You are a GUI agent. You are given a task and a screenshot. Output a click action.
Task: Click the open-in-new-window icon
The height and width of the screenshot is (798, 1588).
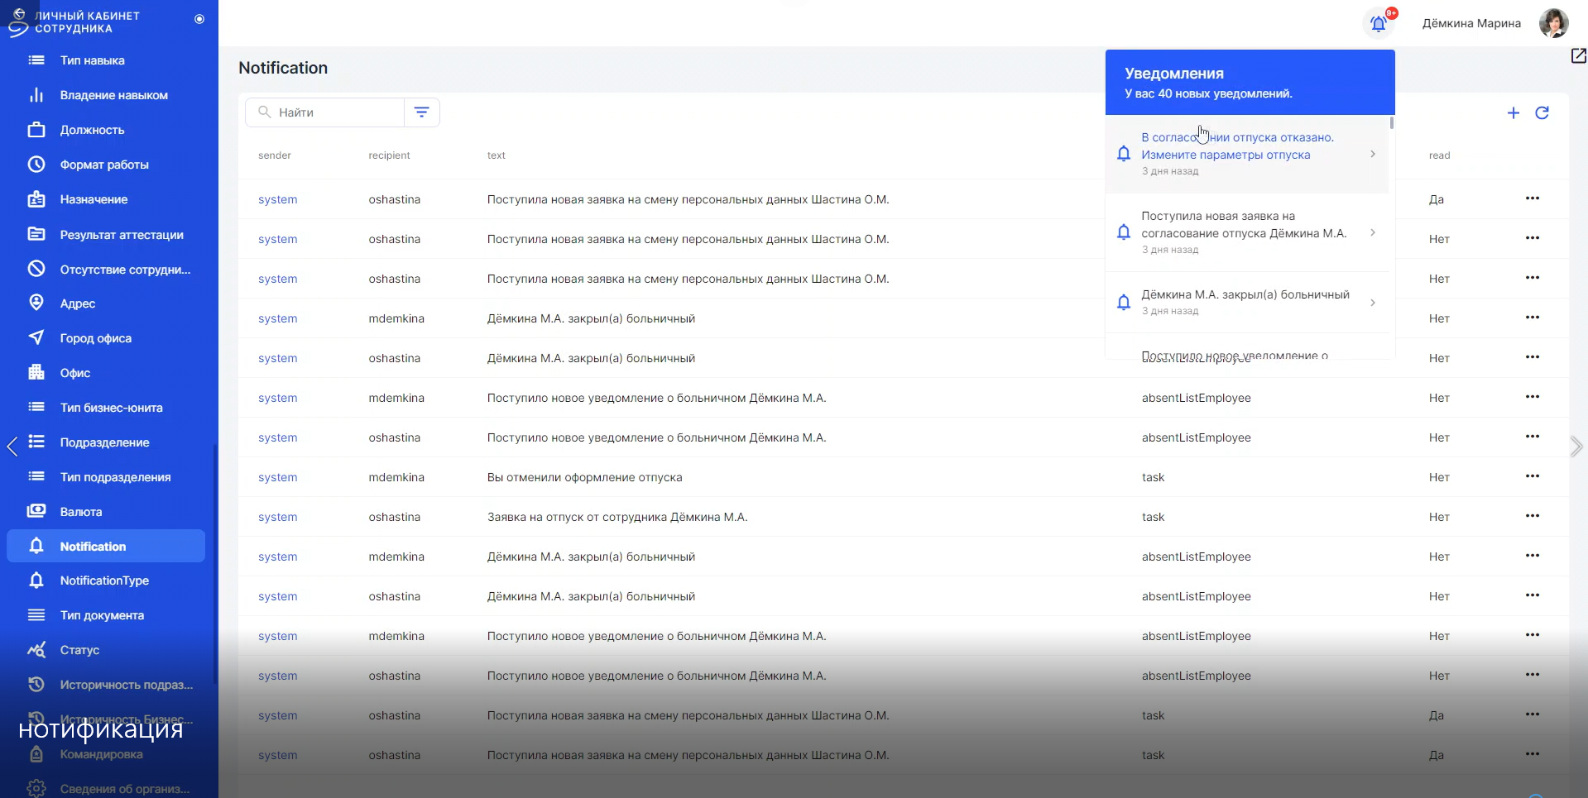[x=1578, y=55]
